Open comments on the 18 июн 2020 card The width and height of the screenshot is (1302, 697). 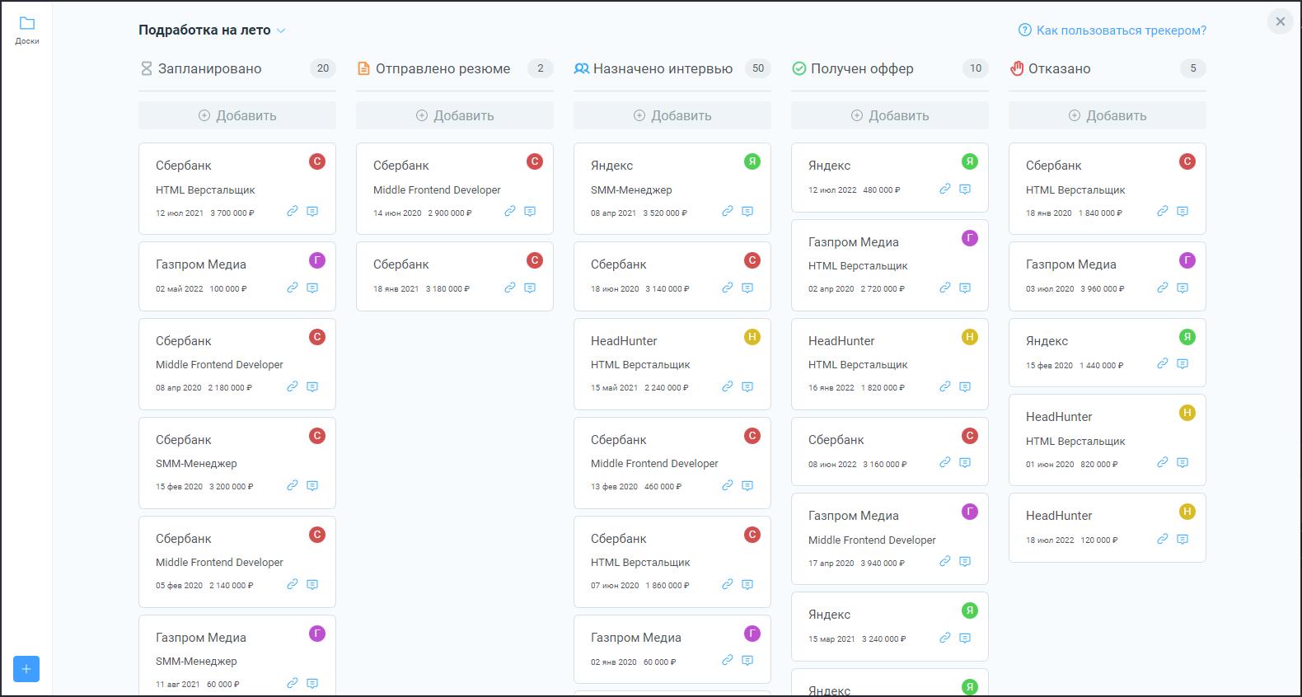(747, 288)
